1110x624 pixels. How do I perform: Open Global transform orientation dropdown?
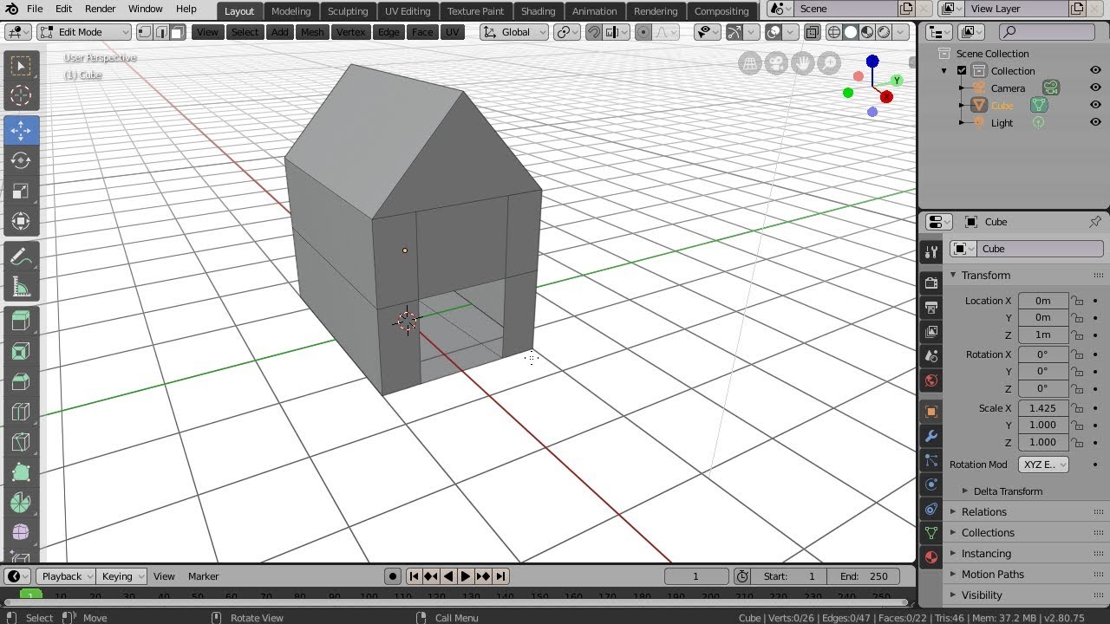point(514,32)
